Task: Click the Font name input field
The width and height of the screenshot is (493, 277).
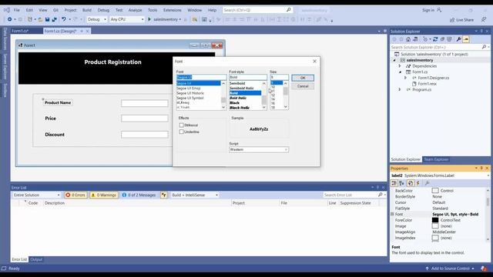Action: click(201, 77)
